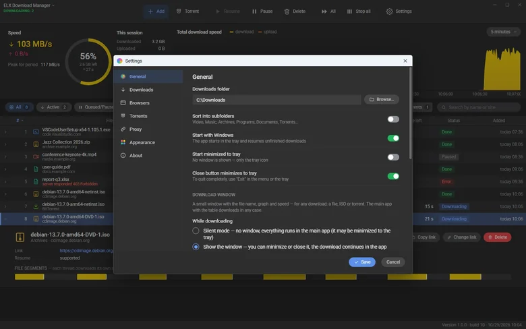Open the cdimage.debian.org download link
This screenshot has width=526, height=329.
86,251
